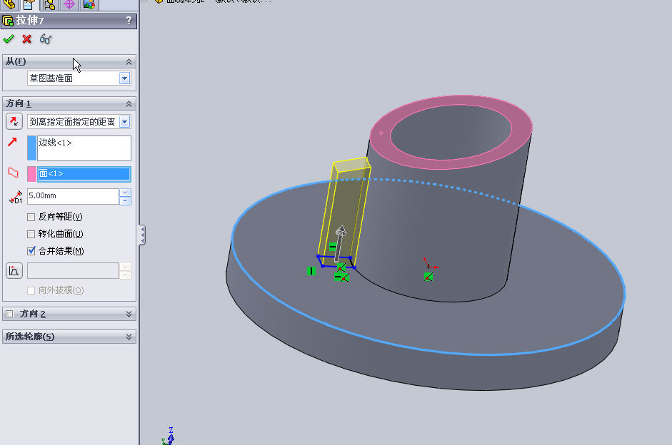This screenshot has width=672, height=445.
Task: Click the blue color bar of direction box
Action: [x=31, y=148]
